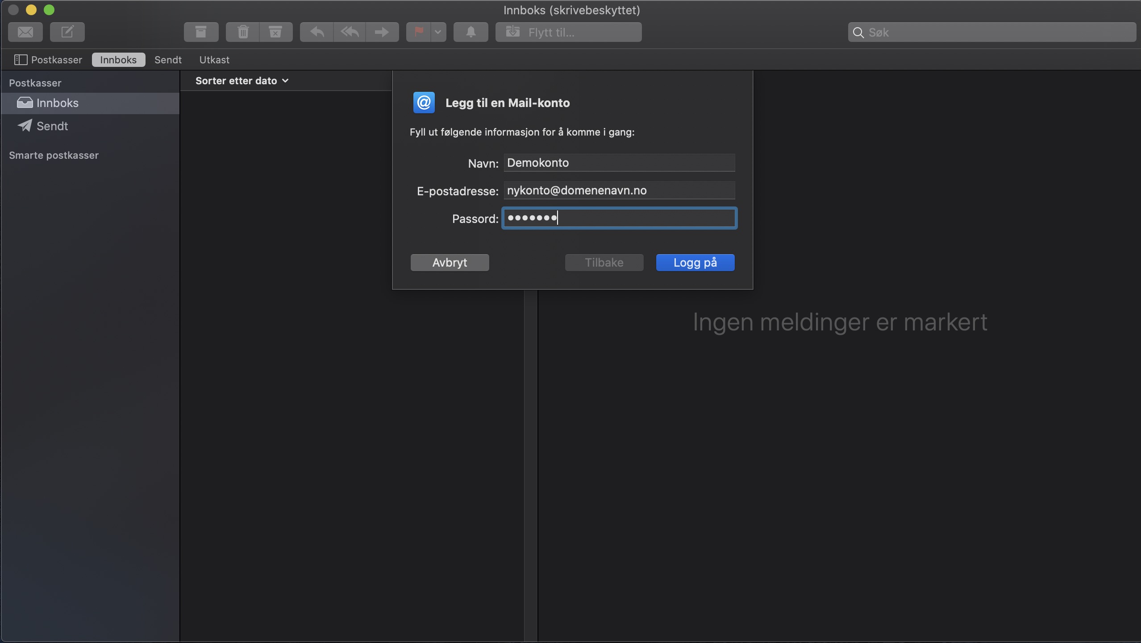Open the Sorter etter dato dropdown
1141x643 pixels.
click(242, 81)
